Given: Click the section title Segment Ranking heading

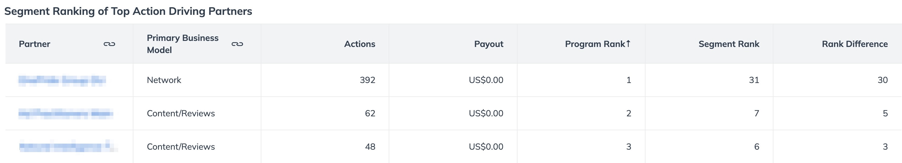Looking at the screenshot, I should [128, 11].
